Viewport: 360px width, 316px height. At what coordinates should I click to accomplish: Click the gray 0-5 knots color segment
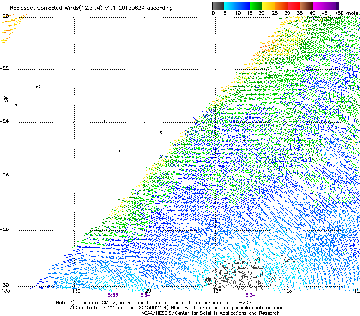(218, 6)
